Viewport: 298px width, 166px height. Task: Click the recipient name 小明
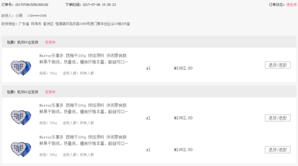pos(19,15)
